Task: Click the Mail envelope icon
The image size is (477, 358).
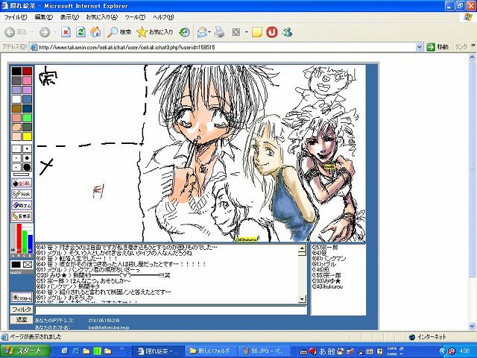Action: 202,32
